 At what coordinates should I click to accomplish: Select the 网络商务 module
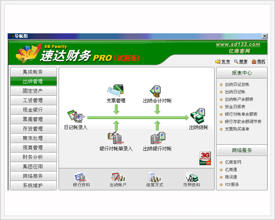pyautogui.click(x=33, y=176)
